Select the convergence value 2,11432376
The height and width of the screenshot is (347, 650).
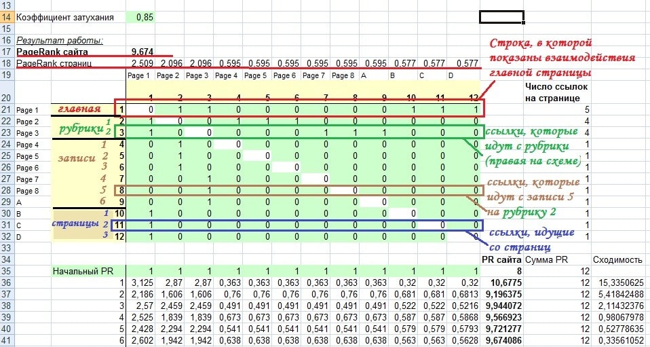[x=620, y=306]
